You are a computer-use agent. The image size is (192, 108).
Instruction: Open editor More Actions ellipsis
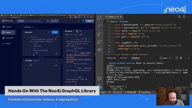[188, 17]
